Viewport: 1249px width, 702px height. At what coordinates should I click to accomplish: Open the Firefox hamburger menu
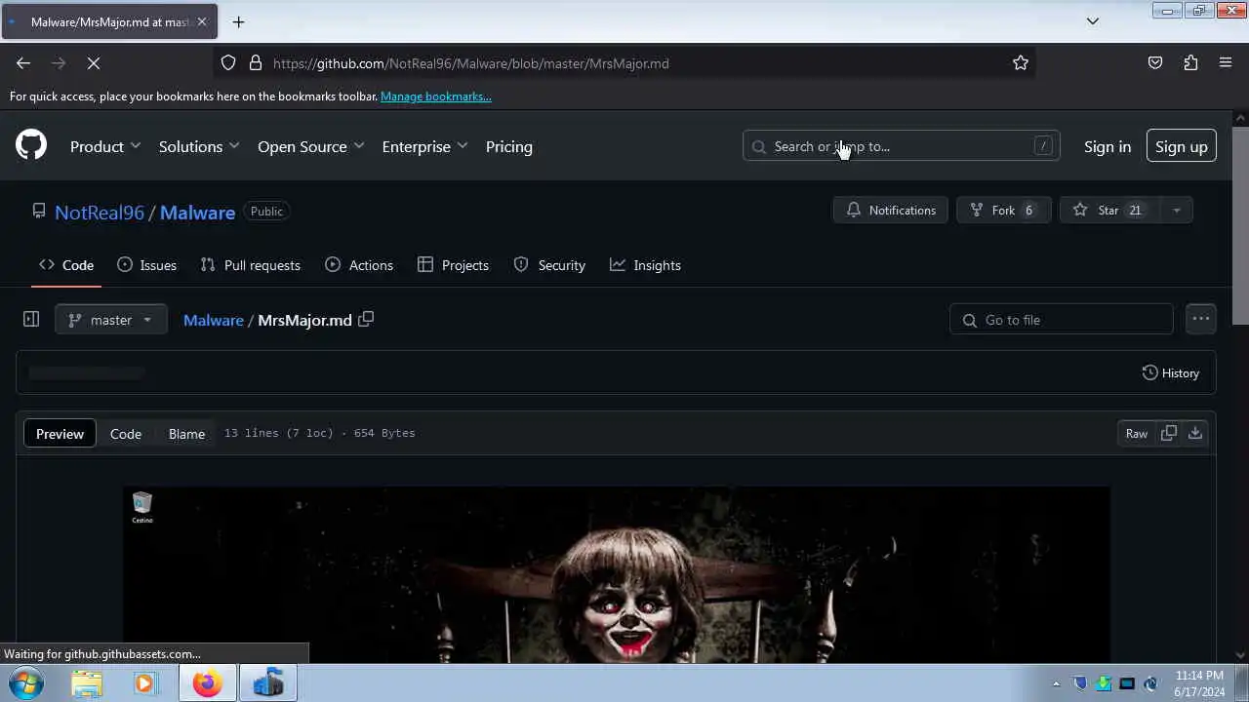1226,63
